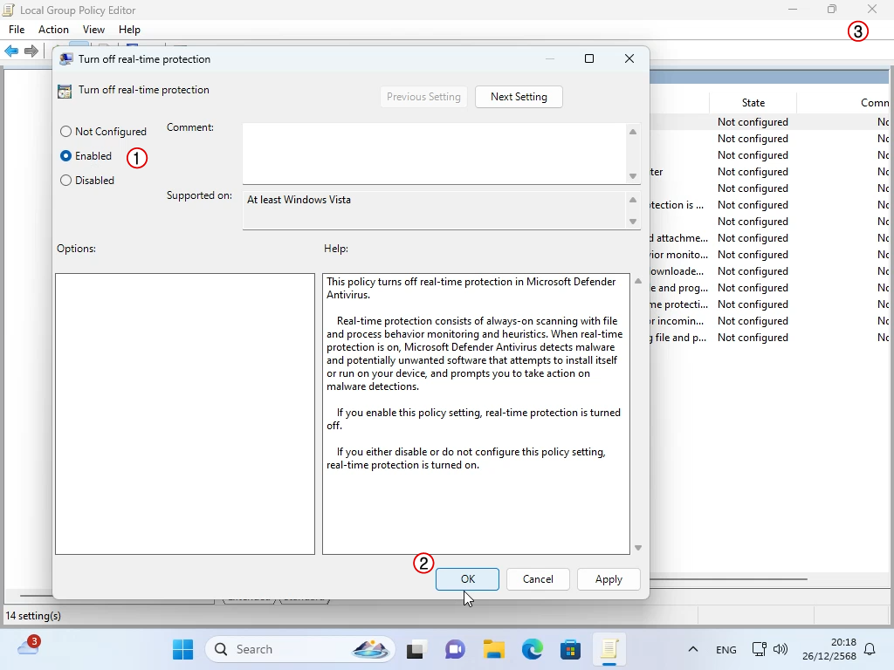Click Help text scrollbar down arrow
Image resolution: width=894 pixels, height=670 pixels.
point(638,548)
